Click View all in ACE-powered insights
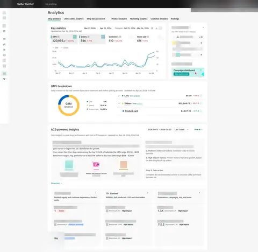 [198, 130]
